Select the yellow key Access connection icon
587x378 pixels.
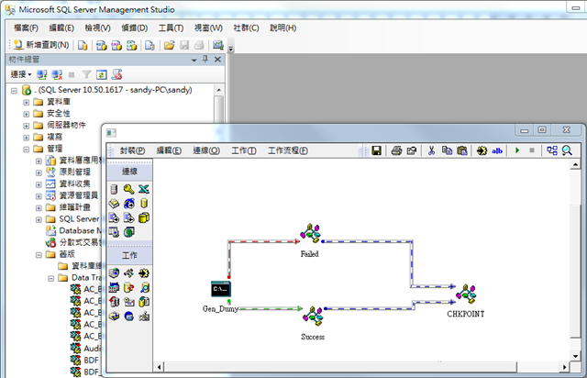(128, 189)
